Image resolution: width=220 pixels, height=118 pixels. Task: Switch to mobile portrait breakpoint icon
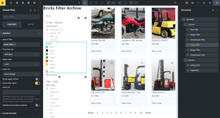(x=102, y=3)
